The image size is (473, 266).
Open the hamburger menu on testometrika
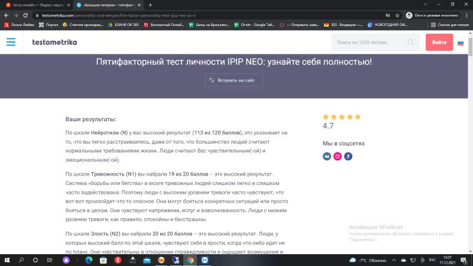pos(11,42)
